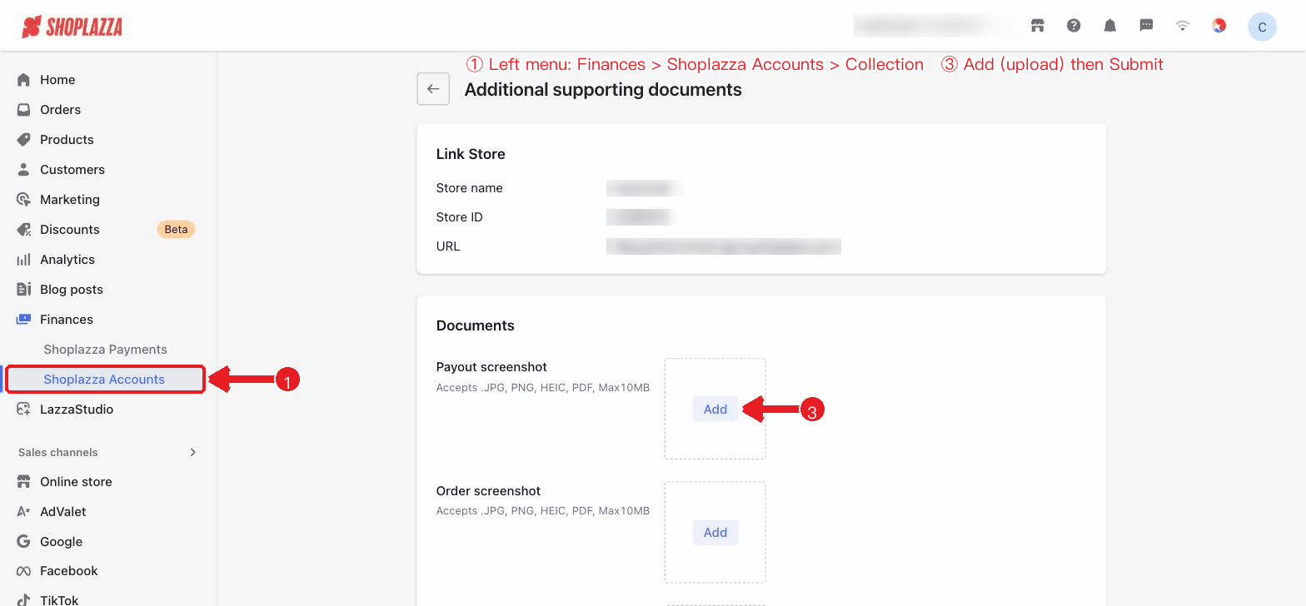
Task: Open the store front icon in header
Action: pyautogui.click(x=1038, y=26)
